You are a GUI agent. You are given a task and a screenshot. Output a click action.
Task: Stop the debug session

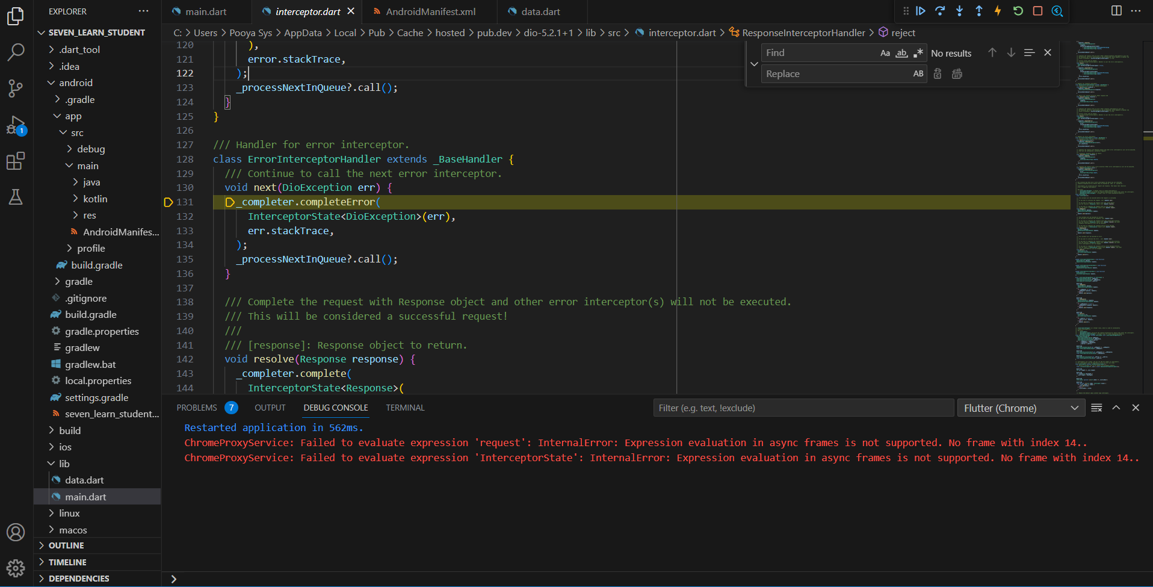1037,11
